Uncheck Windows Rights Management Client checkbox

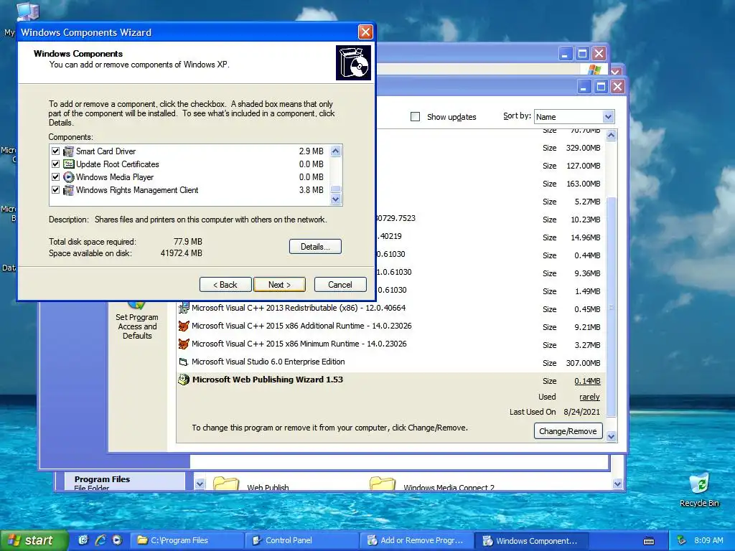56,190
